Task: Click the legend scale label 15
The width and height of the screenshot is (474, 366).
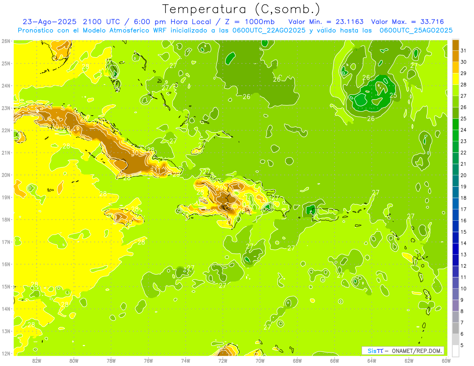Action: (464, 232)
